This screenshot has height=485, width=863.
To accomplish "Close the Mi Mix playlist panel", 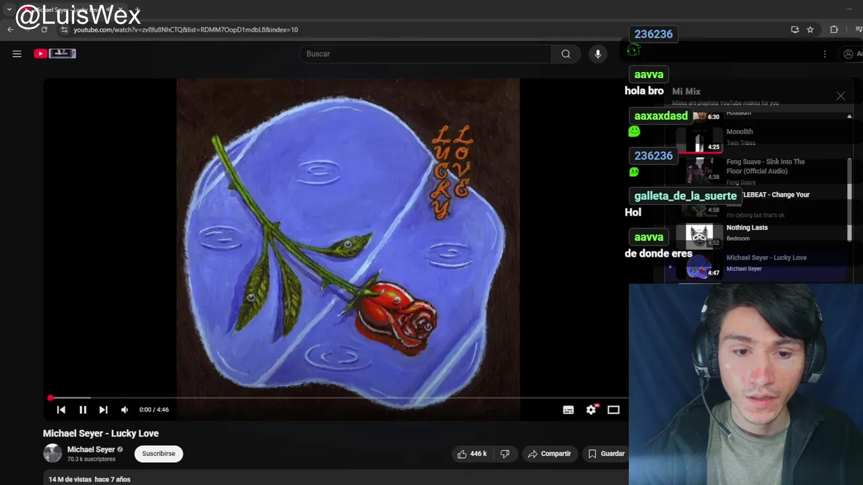I will 841,96.
